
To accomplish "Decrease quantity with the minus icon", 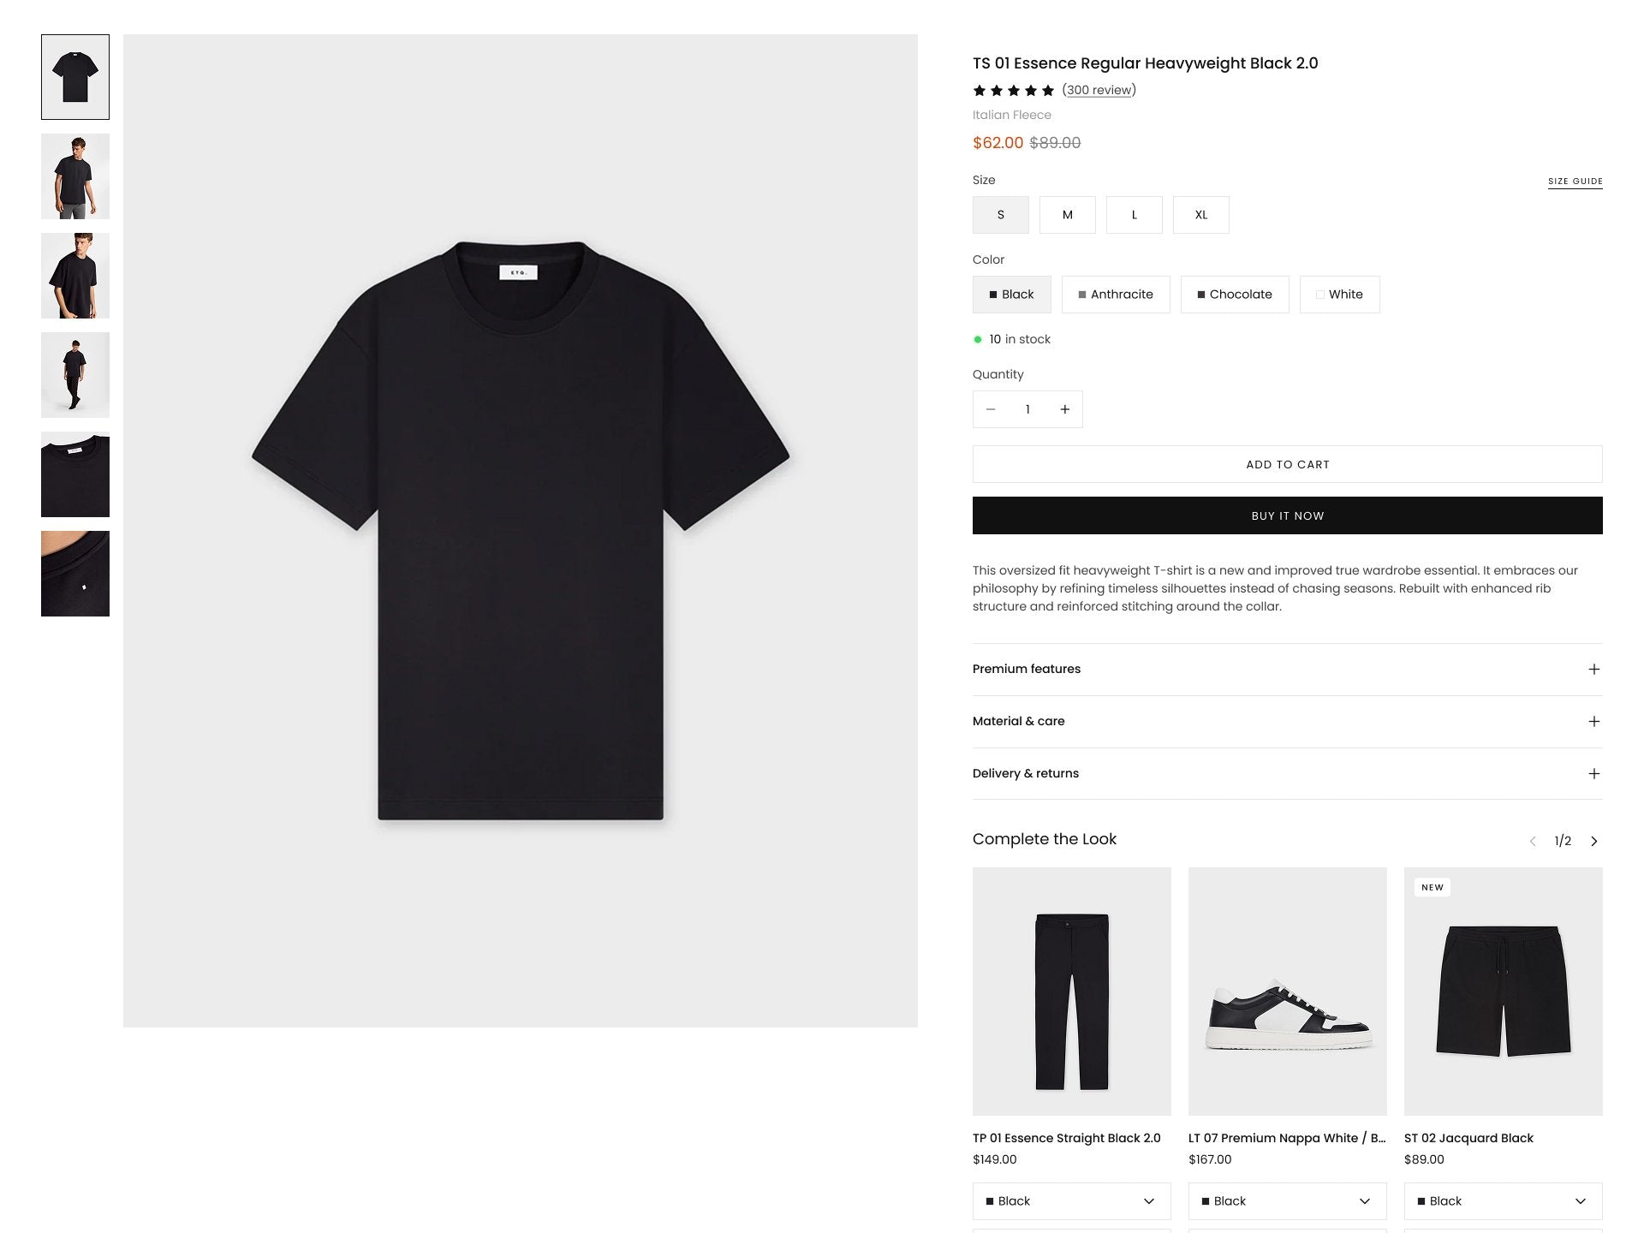I will (x=991, y=409).
